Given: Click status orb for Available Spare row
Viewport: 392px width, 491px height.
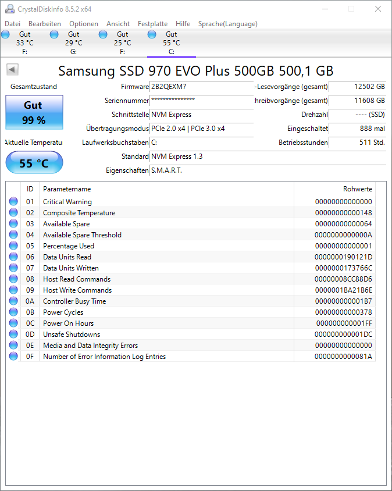Looking at the screenshot, I should point(13,223).
